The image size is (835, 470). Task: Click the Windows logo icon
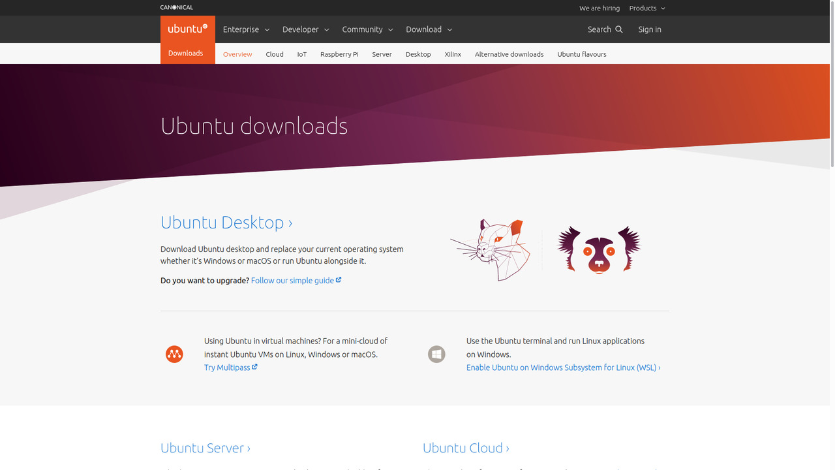(x=436, y=354)
